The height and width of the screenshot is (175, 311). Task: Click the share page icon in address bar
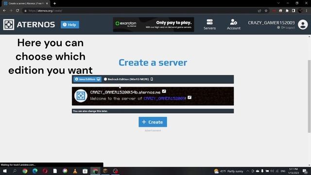pos(259,11)
